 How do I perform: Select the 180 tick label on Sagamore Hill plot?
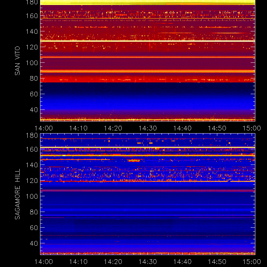32,136
